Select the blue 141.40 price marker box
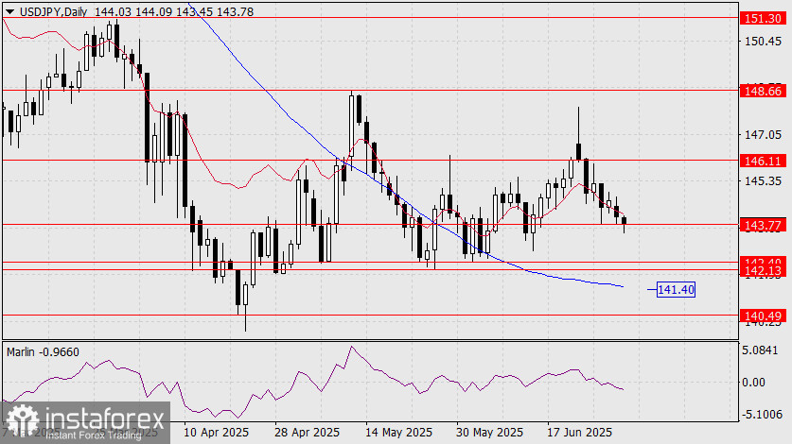 click(676, 290)
